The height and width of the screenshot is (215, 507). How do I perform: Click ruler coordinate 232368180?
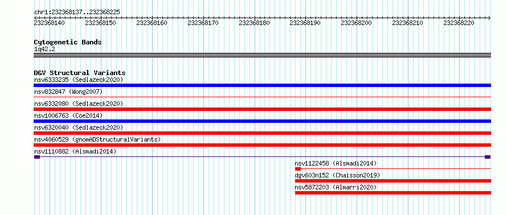pos(255,23)
